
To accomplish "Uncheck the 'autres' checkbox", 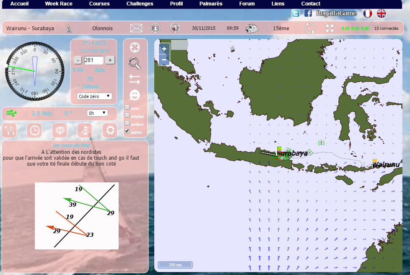I will point(127,131).
